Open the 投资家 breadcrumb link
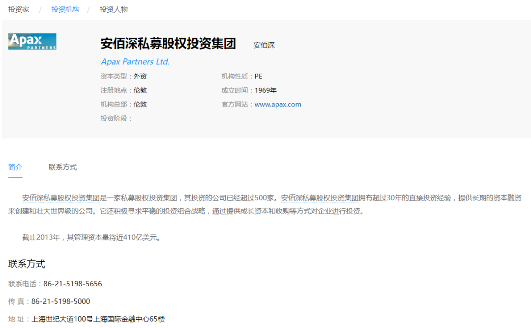Viewport: 531px width, 328px height. pyautogui.click(x=19, y=9)
